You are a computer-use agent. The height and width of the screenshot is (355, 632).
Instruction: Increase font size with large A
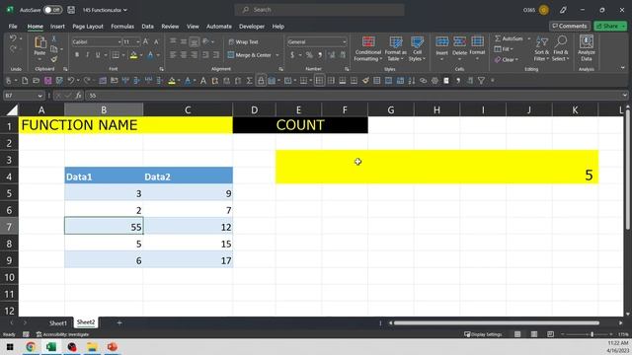146,41
